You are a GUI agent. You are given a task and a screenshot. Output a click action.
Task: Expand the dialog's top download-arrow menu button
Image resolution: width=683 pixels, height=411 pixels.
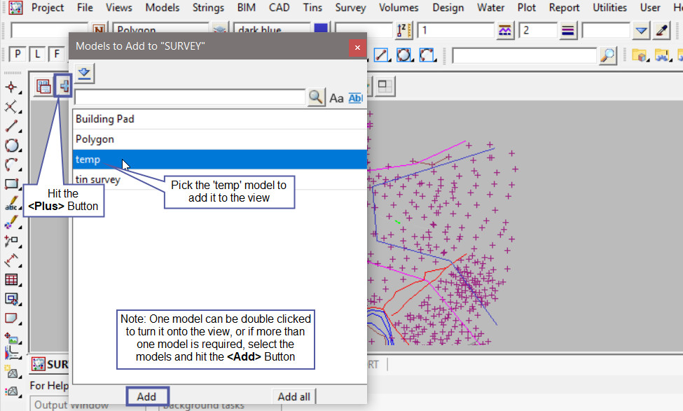point(85,73)
